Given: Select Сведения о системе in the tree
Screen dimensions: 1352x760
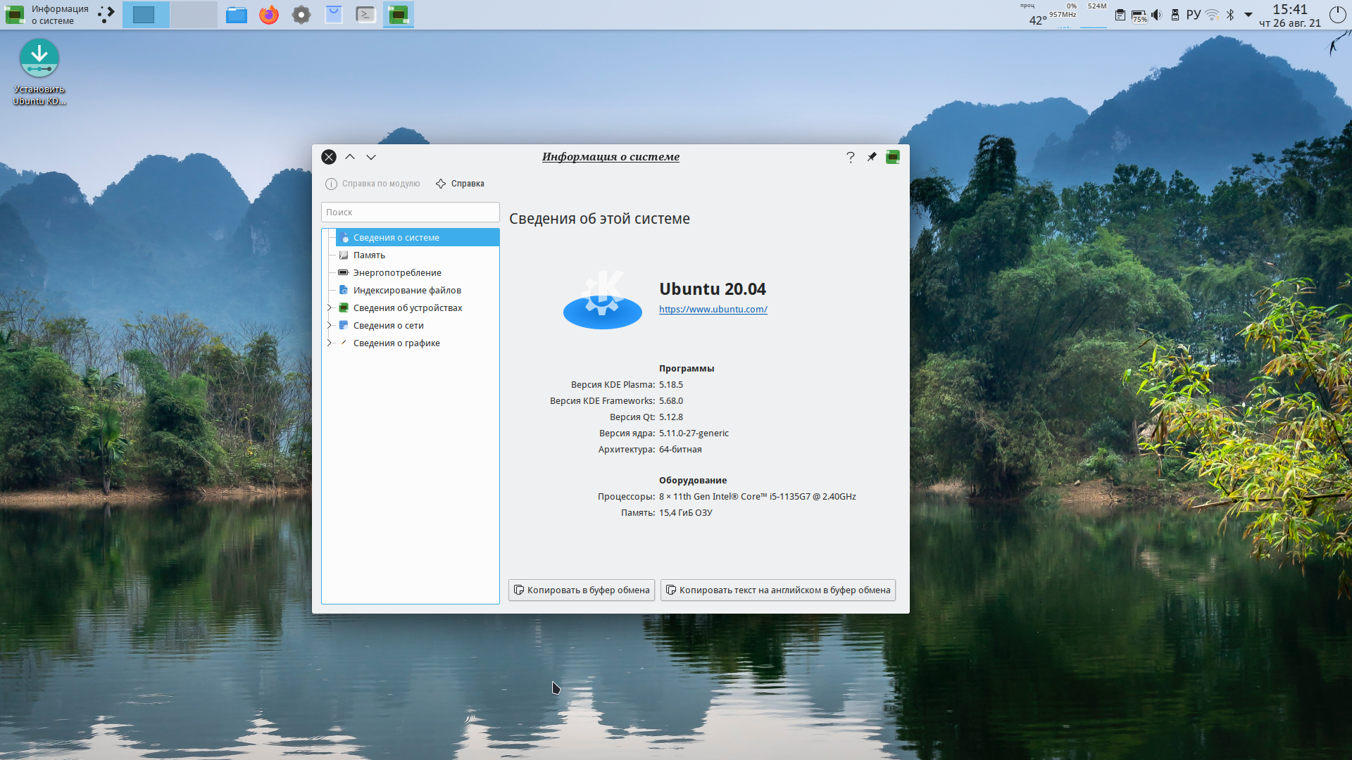Looking at the screenshot, I should coord(418,238).
